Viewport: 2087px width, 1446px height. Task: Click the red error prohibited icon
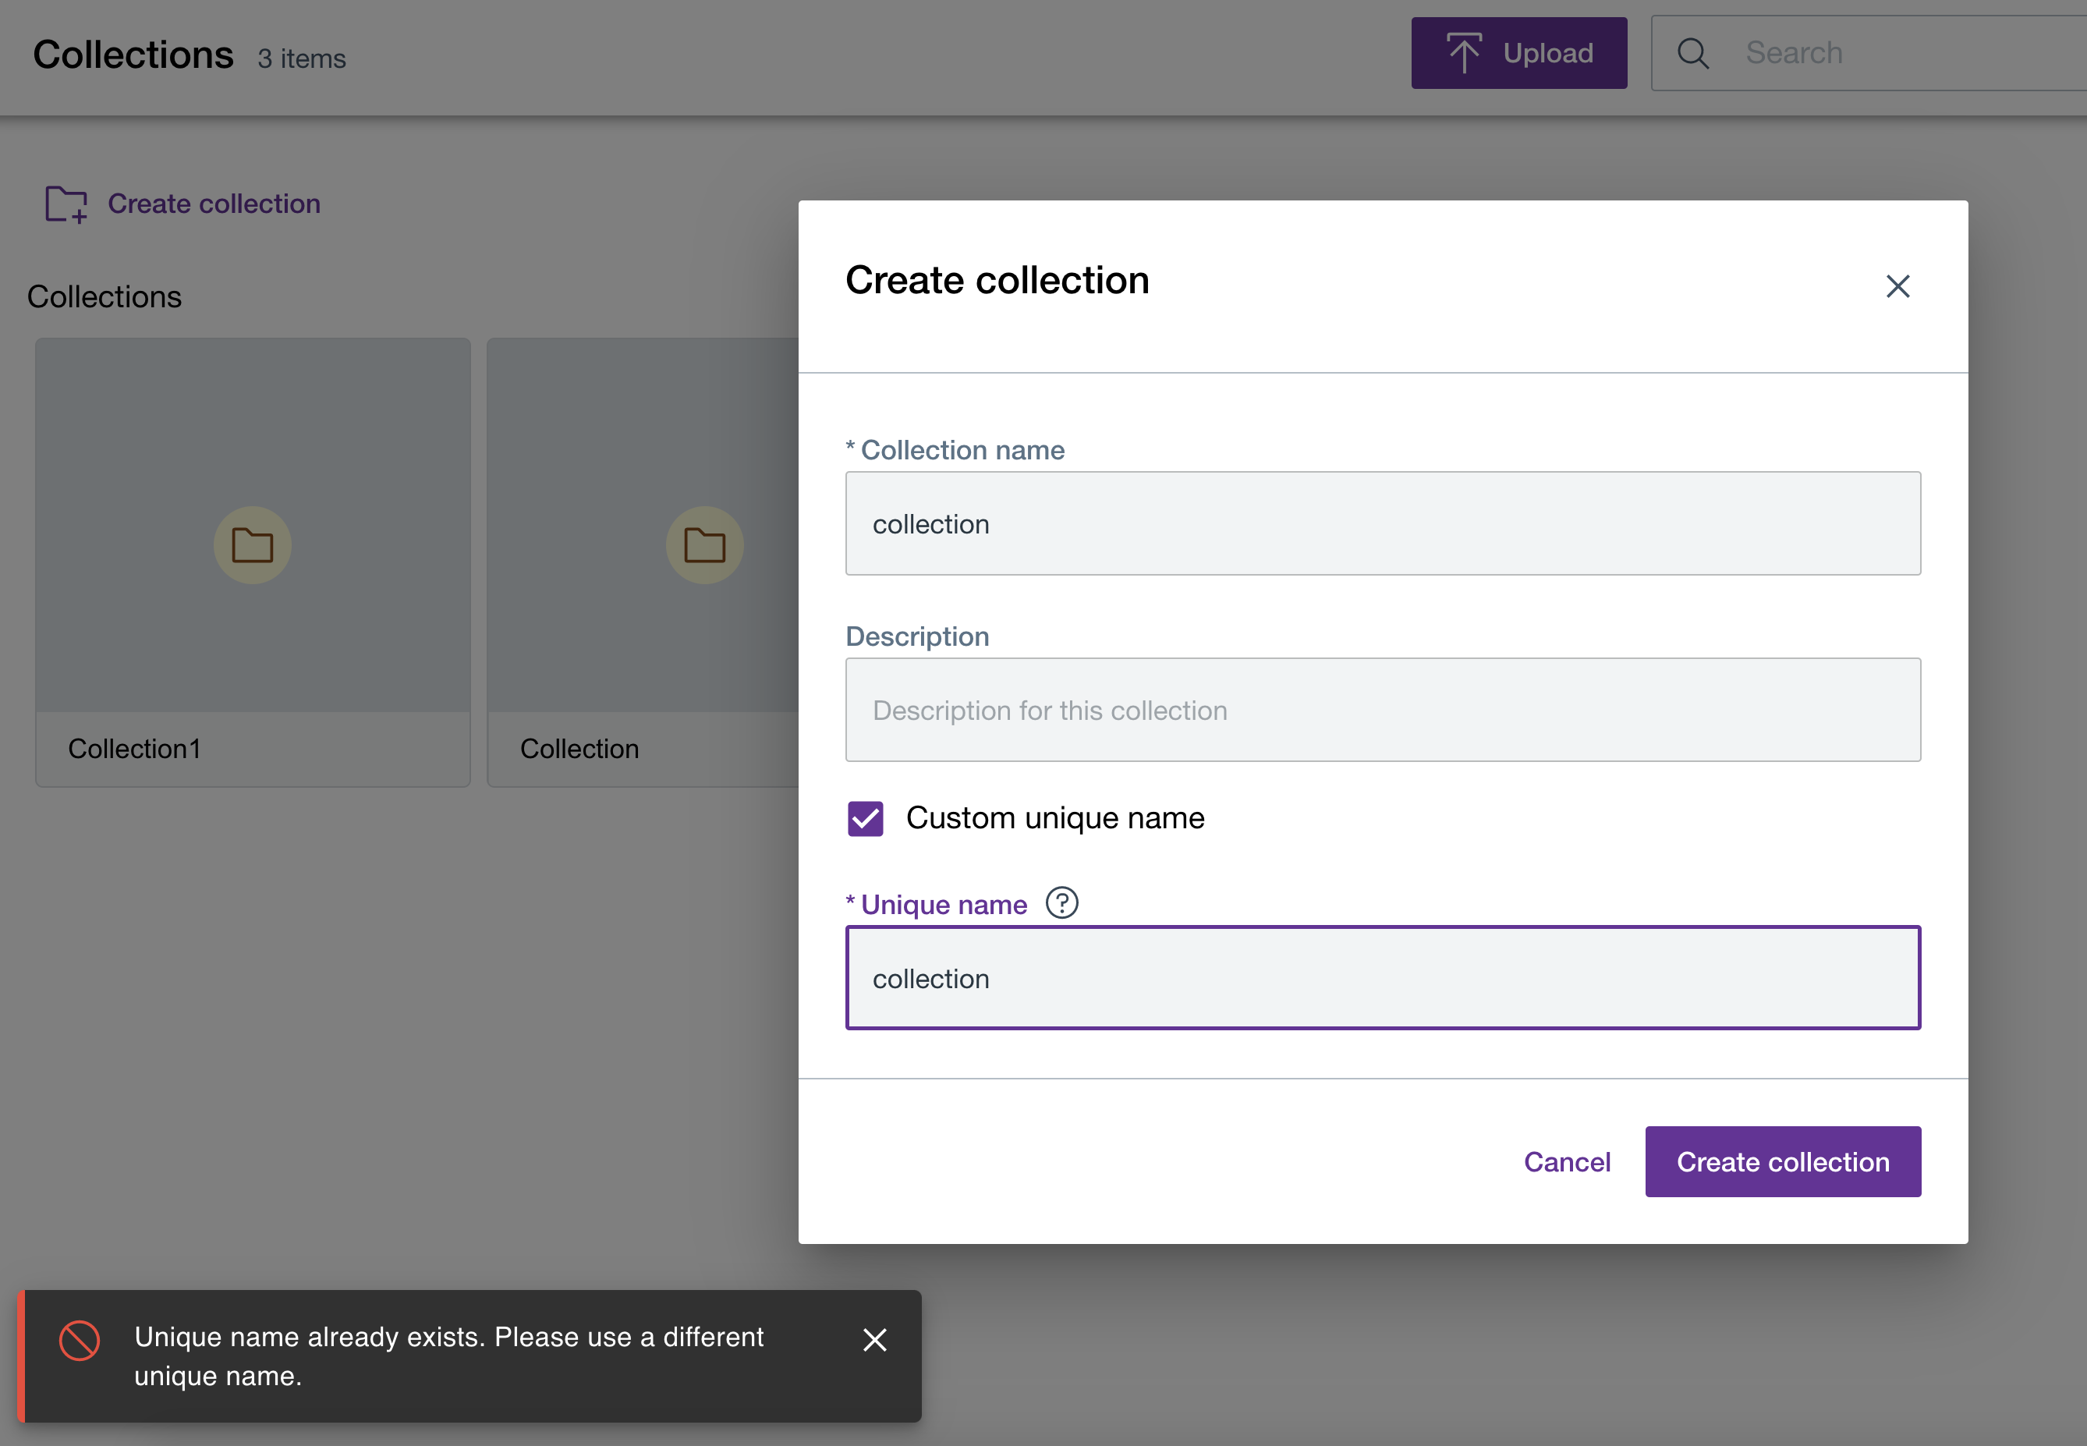(x=80, y=1340)
